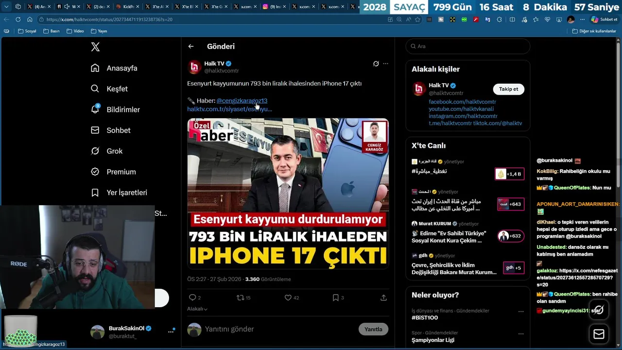Open Keşfet explore page
The width and height of the screenshot is (622, 350).
109,89
